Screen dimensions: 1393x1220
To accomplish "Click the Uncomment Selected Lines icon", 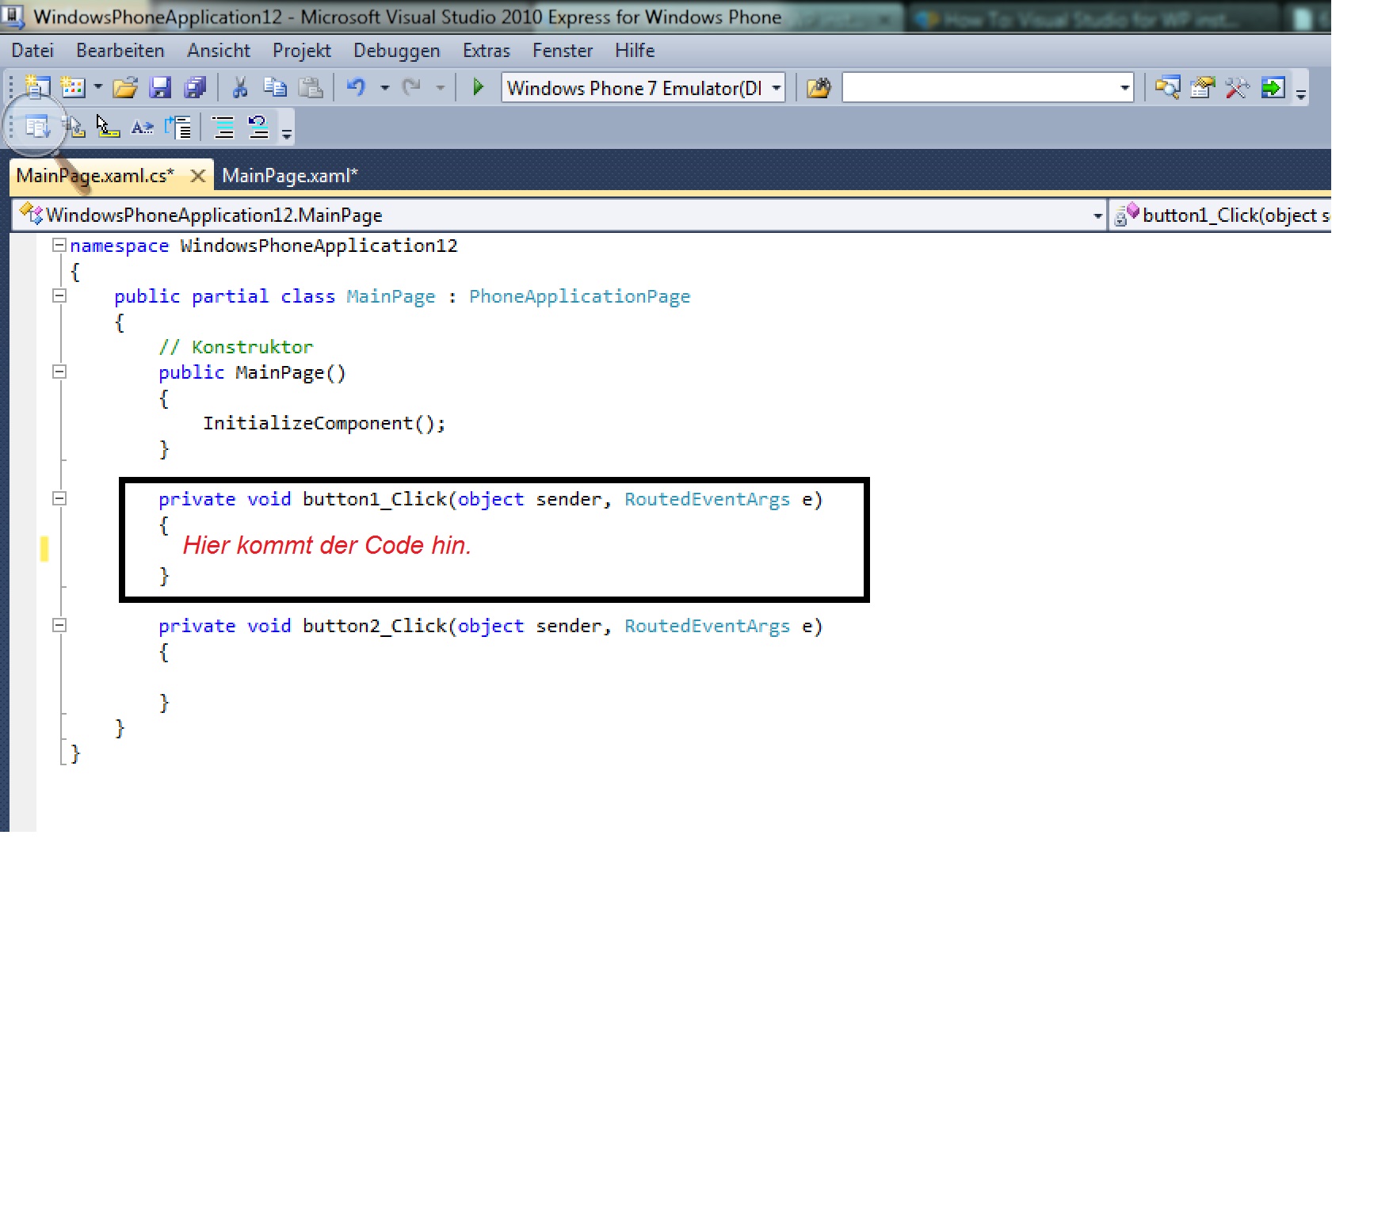I will coord(258,127).
